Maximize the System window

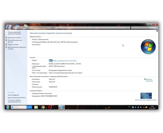click(x=151, y=24)
